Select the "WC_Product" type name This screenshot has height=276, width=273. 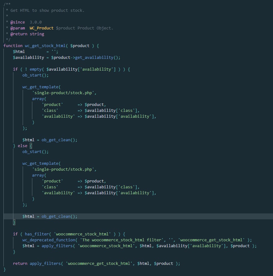[x=42, y=28]
